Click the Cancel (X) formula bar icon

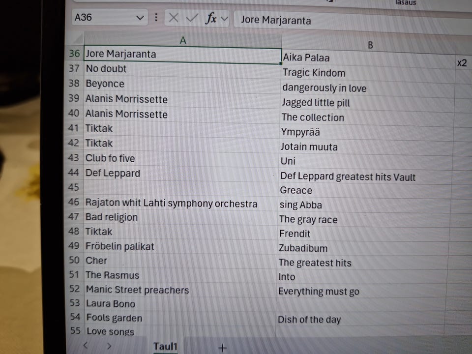coord(174,18)
